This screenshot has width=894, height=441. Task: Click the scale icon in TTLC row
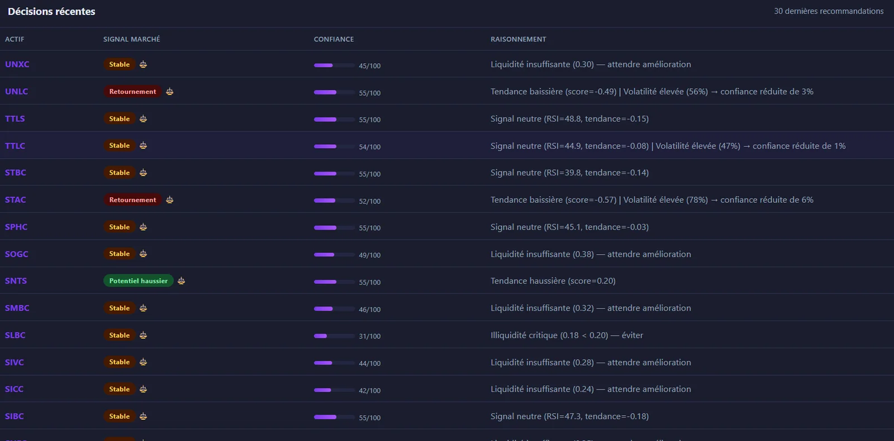tap(143, 145)
